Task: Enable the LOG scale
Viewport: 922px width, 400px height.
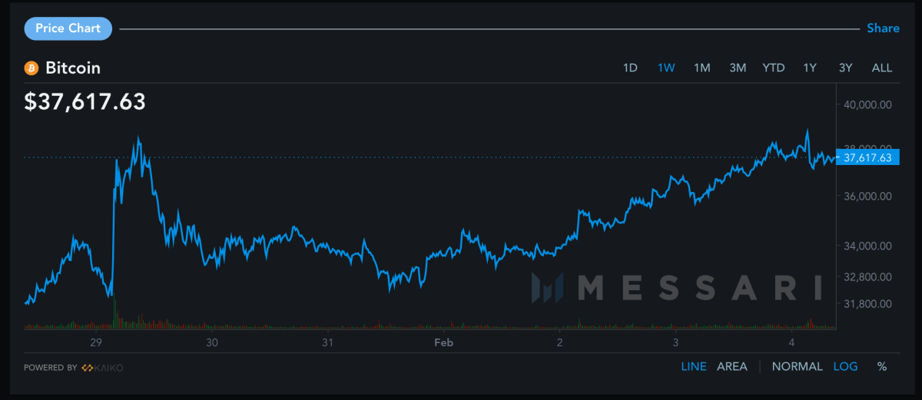Action: (x=845, y=367)
